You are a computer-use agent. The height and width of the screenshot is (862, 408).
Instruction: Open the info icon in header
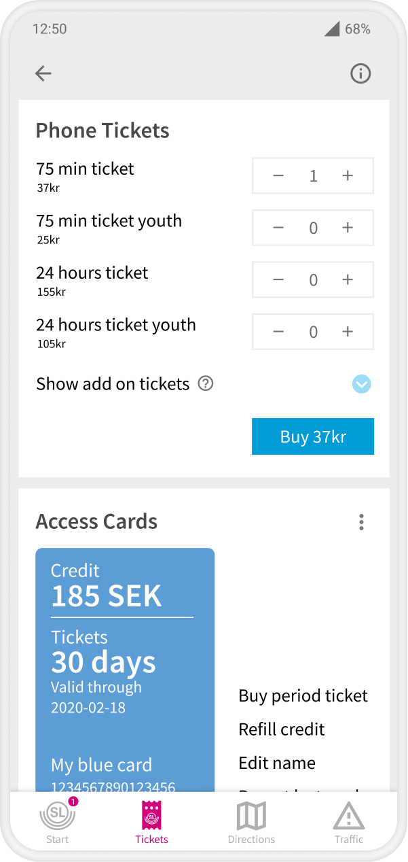coord(360,73)
